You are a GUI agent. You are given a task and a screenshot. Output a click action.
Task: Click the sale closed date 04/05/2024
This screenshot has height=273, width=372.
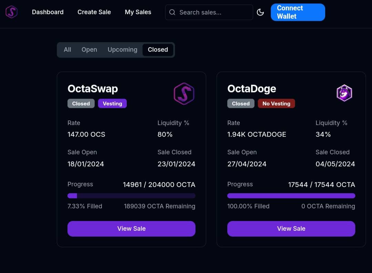click(335, 164)
